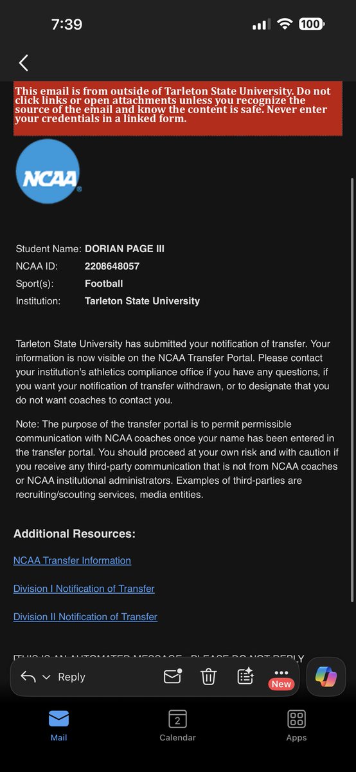
Task: Tap the back arrow icon
Action: [24, 62]
